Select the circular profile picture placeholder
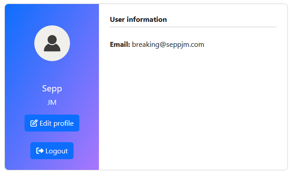 pyautogui.click(x=52, y=43)
